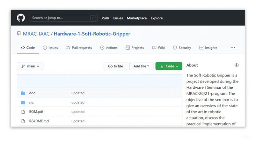
Task: Expand the main branch dropdown
Action: pos(30,66)
